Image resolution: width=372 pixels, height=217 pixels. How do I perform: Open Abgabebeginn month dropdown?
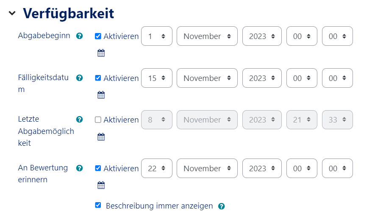pyautogui.click(x=207, y=36)
